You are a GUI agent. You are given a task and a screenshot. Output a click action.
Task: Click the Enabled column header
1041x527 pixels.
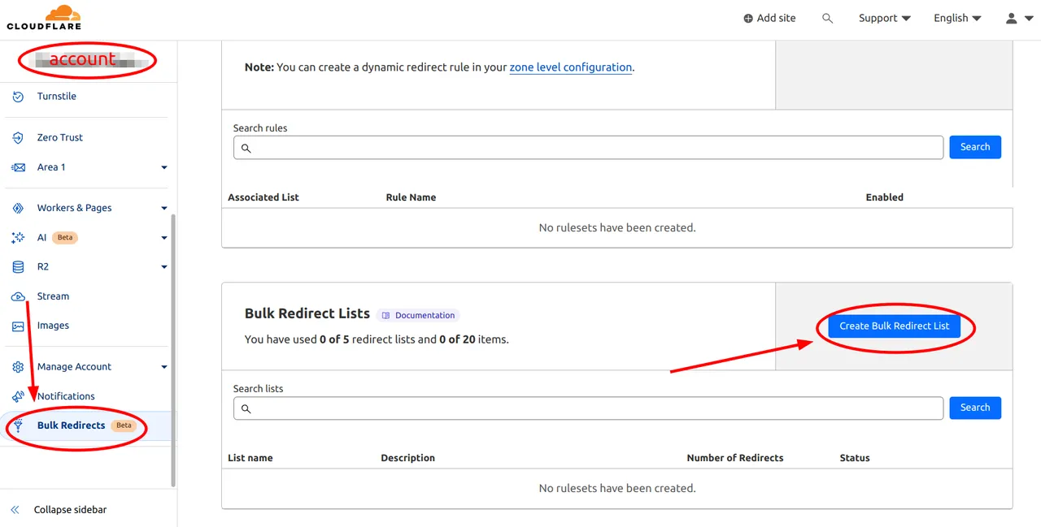pos(884,197)
